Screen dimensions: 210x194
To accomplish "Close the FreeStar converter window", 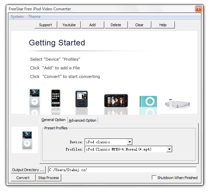I will [198, 9].
